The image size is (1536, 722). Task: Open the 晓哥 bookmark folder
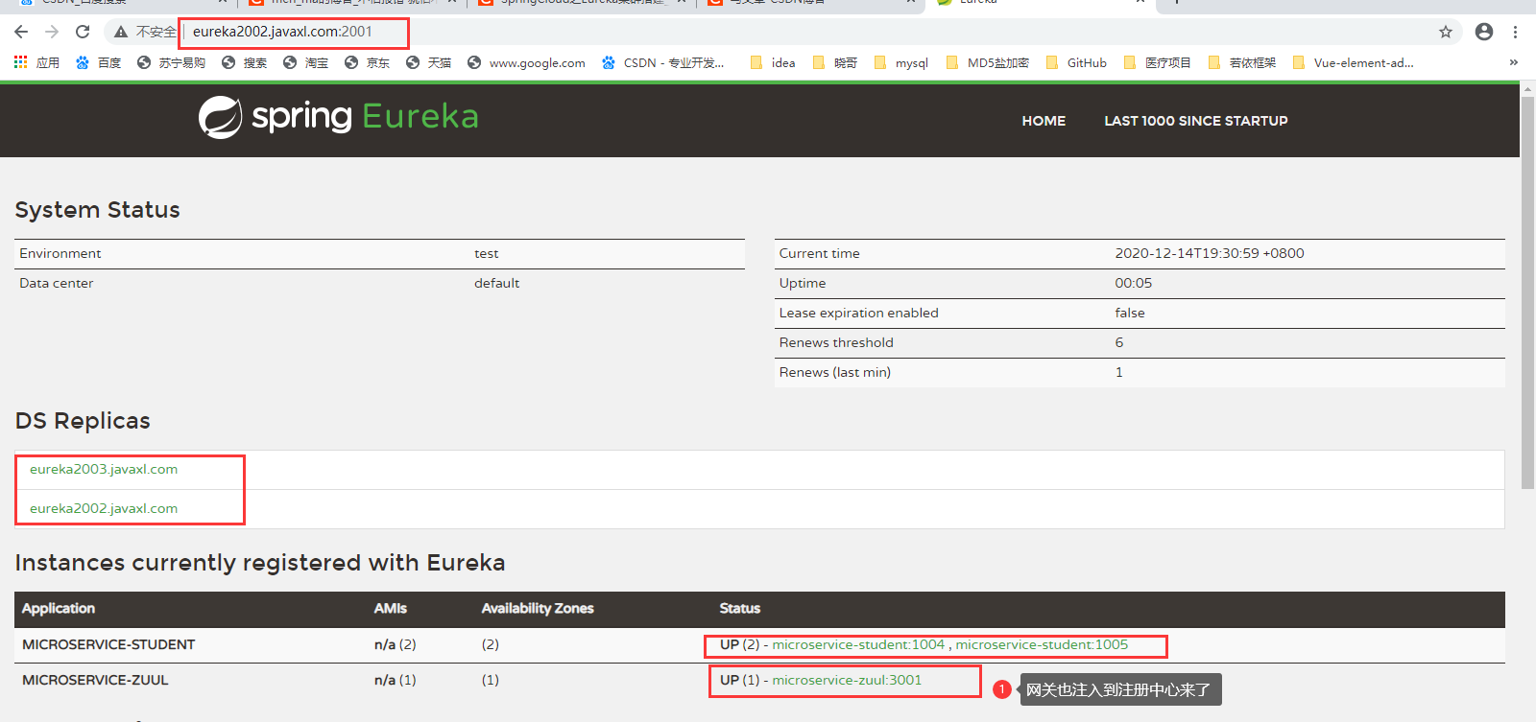pyautogui.click(x=835, y=62)
